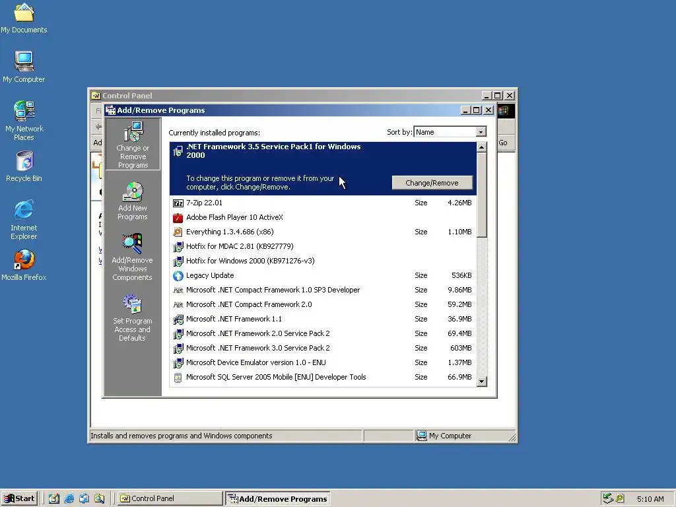Open Add New Programs sidebar icon

133,201
